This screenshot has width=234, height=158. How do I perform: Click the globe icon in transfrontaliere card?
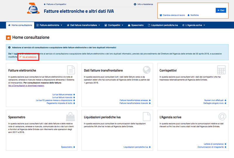(147, 70)
